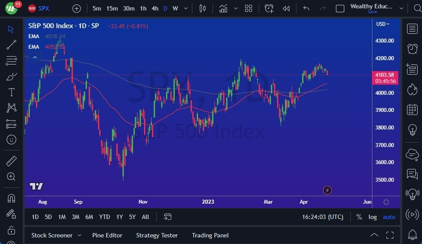Image resolution: width=422 pixels, height=244 pixels.
Task: Set the date range to 5D
Action: (x=48, y=217)
